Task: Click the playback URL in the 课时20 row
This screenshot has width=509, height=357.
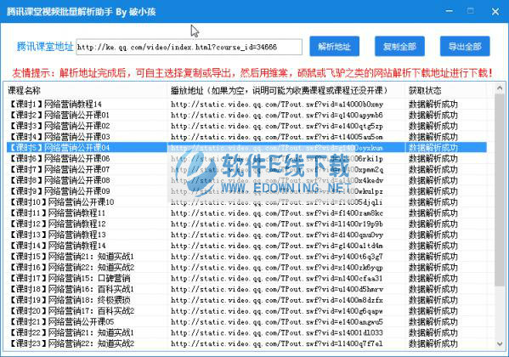Action: (x=277, y=311)
